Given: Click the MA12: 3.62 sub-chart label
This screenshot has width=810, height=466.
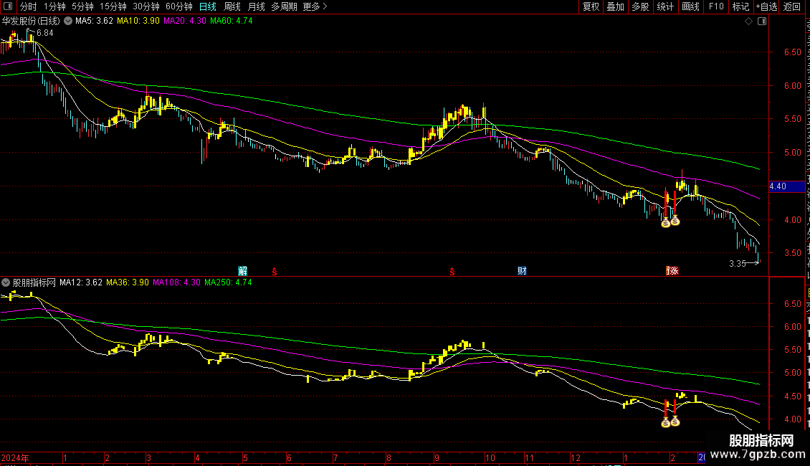Looking at the screenshot, I should tap(80, 282).
